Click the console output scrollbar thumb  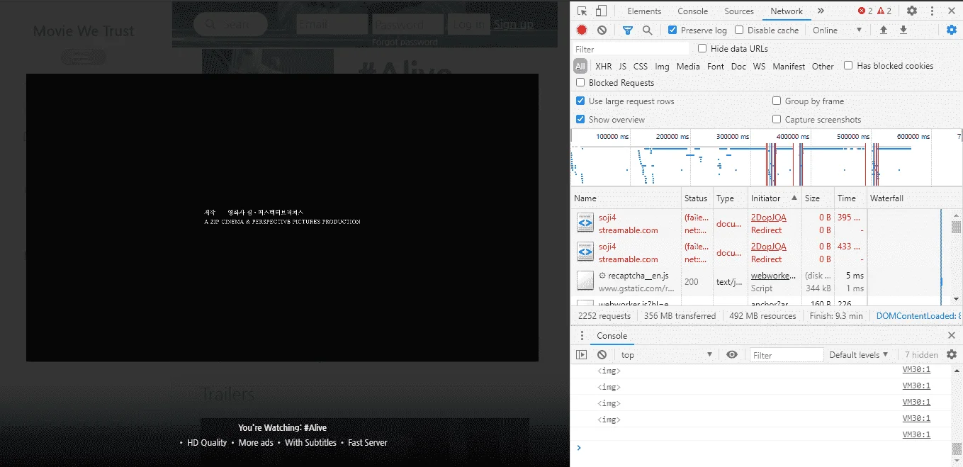956,448
